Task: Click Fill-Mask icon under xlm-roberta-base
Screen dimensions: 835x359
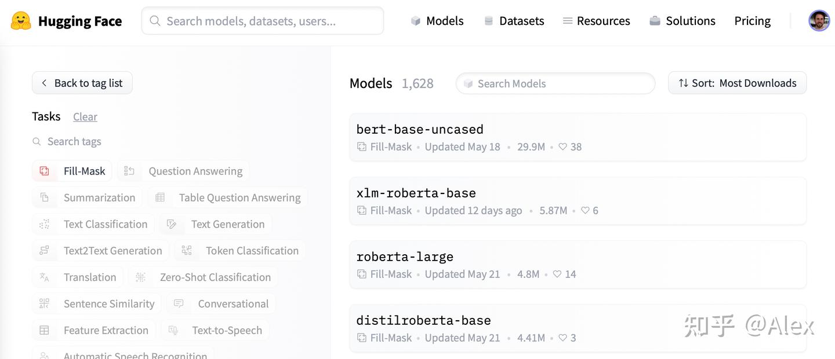Action: (x=362, y=211)
